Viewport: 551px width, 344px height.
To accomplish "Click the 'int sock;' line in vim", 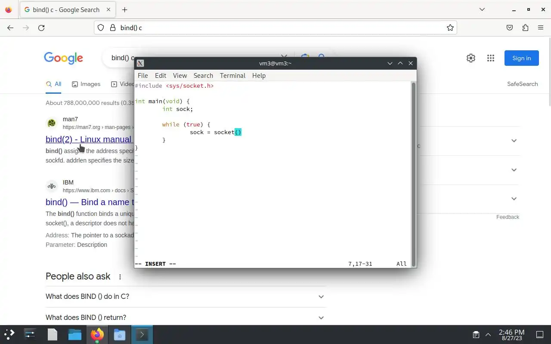I will [177, 109].
